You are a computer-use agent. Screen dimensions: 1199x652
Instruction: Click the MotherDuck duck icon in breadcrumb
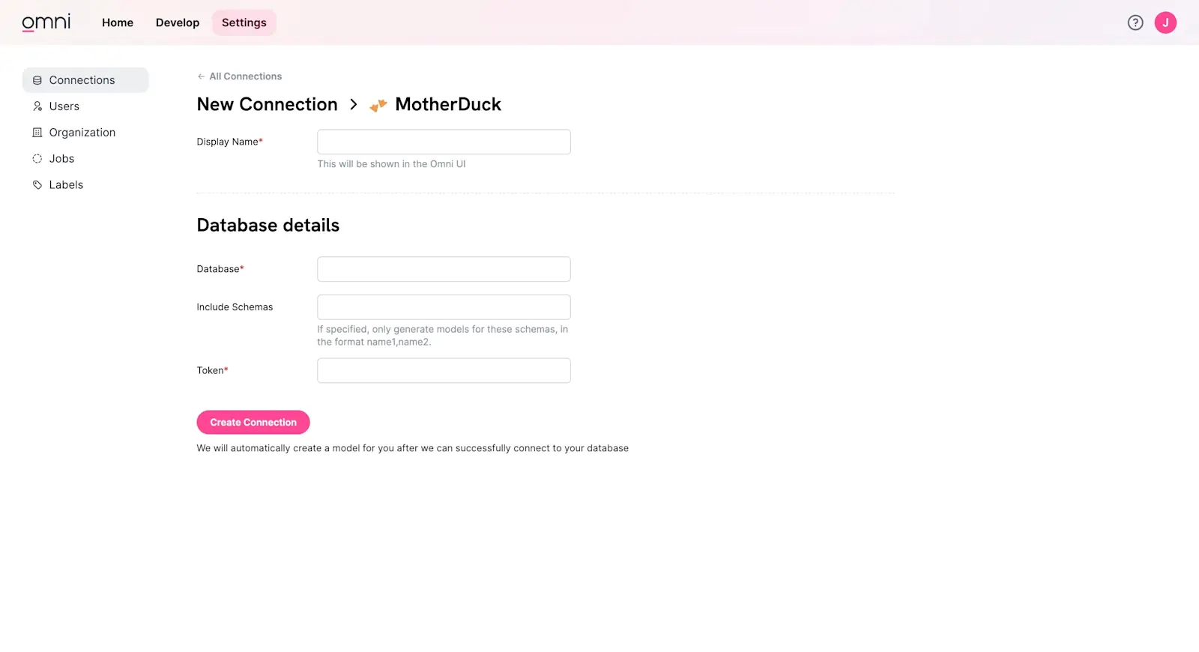pos(378,104)
